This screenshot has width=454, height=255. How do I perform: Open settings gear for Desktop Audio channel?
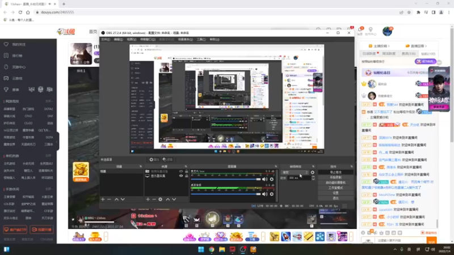[x=272, y=194]
